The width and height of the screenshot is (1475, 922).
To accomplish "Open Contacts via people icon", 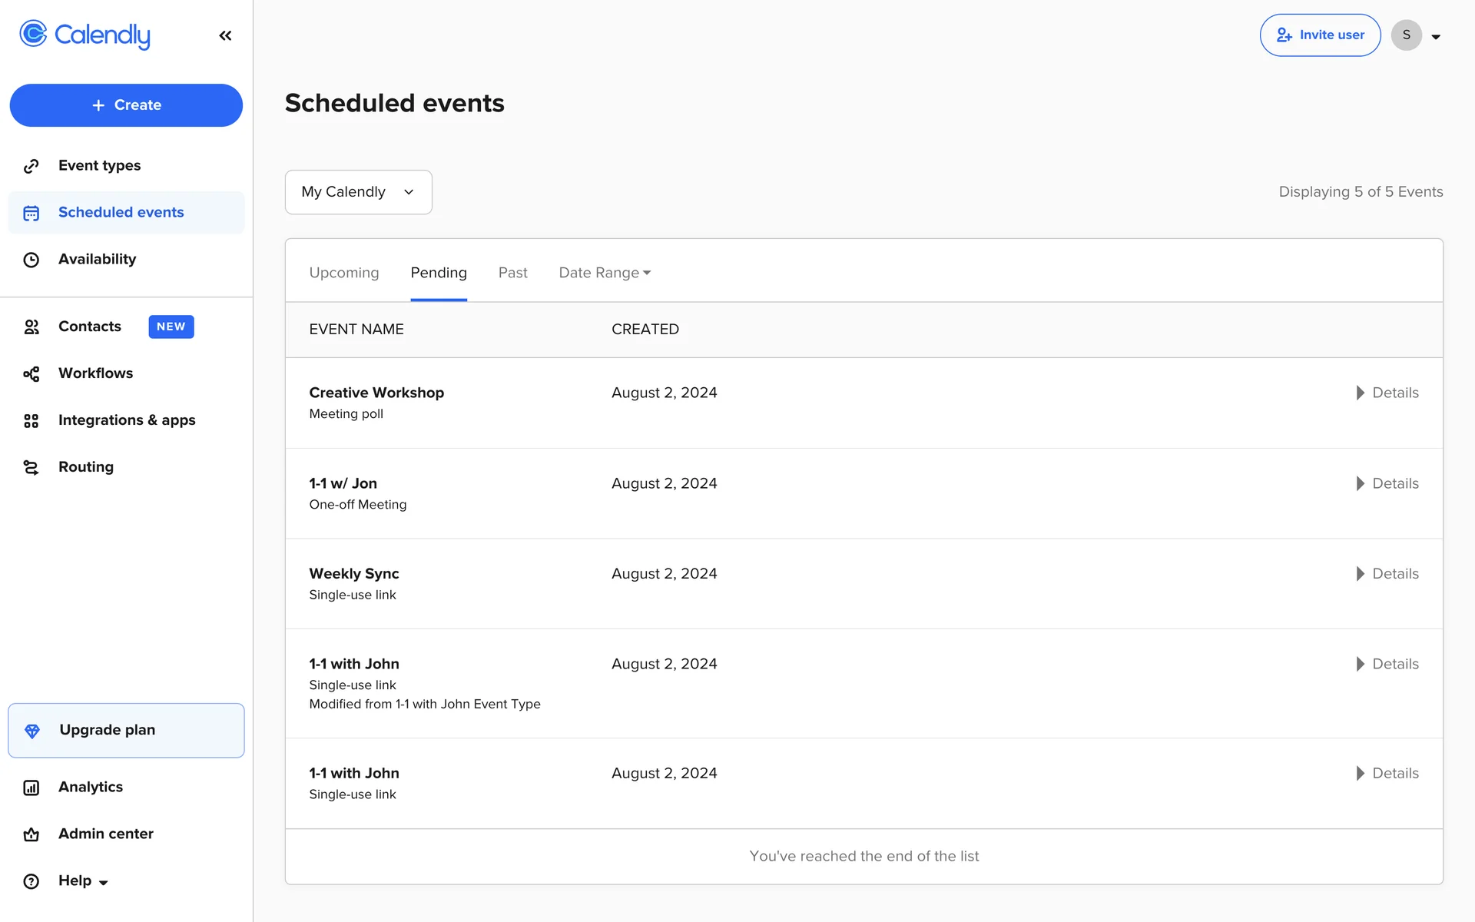I will coord(31,327).
